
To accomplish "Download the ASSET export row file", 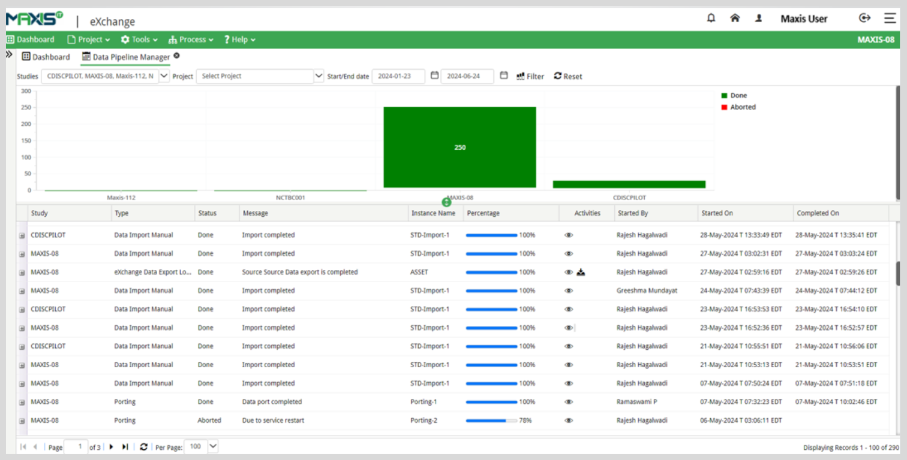I will [581, 273].
